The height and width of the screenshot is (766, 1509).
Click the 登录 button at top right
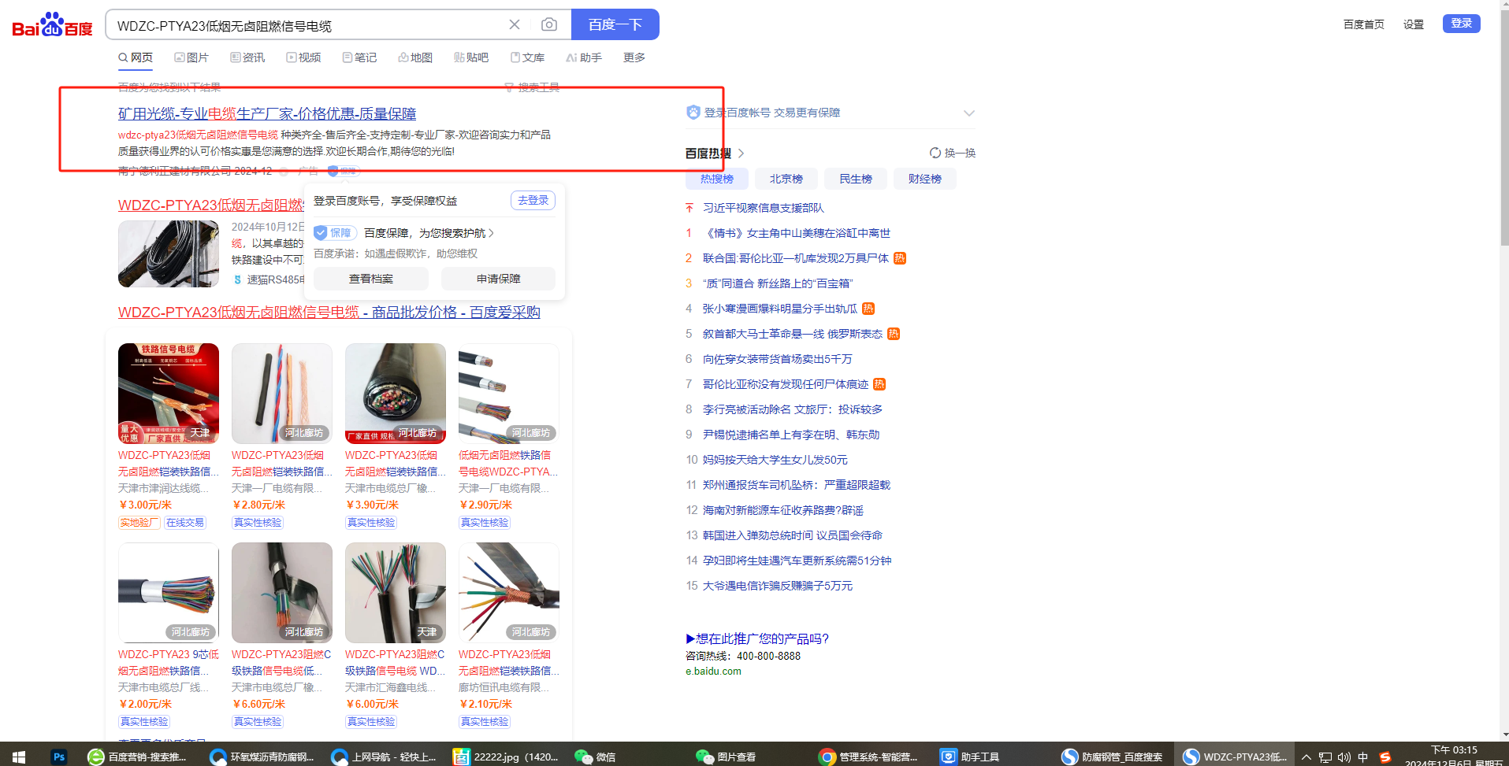pyautogui.click(x=1461, y=24)
